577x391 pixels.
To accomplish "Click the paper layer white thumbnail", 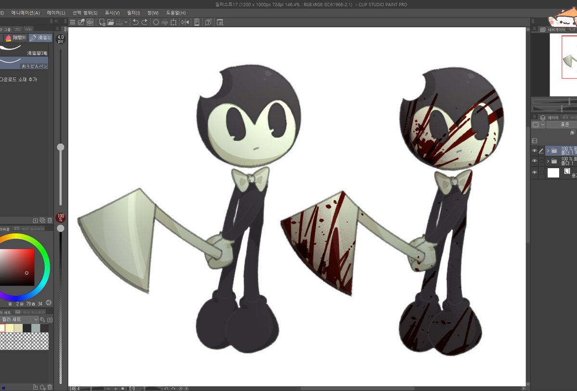I will coord(553,172).
